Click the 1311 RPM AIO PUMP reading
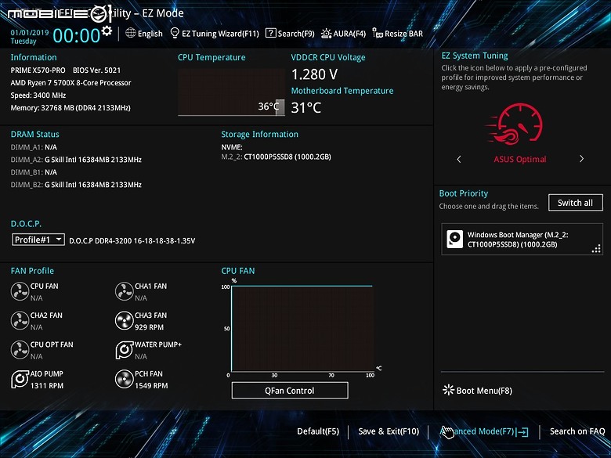 point(47,385)
